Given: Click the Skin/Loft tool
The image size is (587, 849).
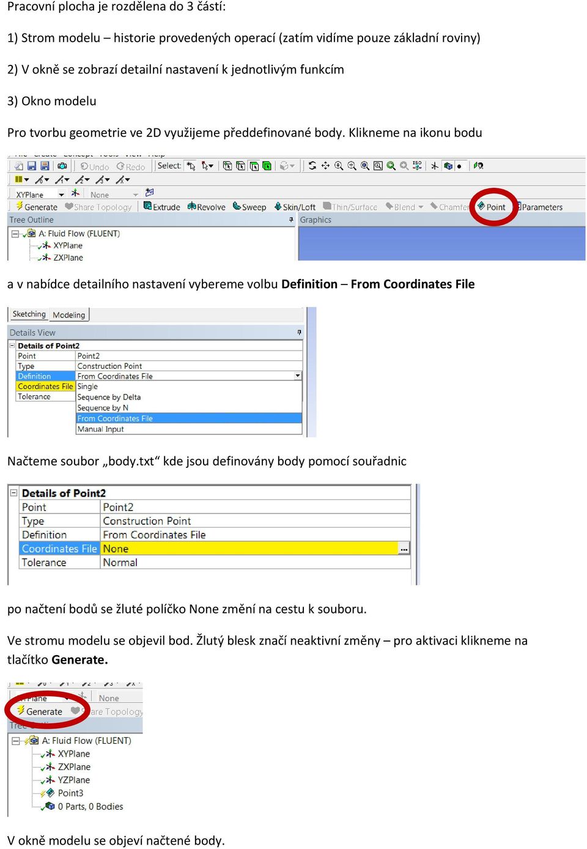Looking at the screenshot, I should [x=295, y=207].
